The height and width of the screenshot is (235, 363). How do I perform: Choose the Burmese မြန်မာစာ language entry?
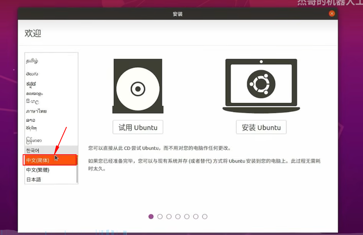[34, 140]
